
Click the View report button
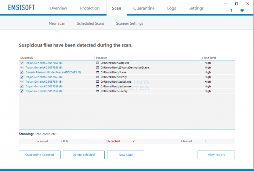tap(216, 155)
